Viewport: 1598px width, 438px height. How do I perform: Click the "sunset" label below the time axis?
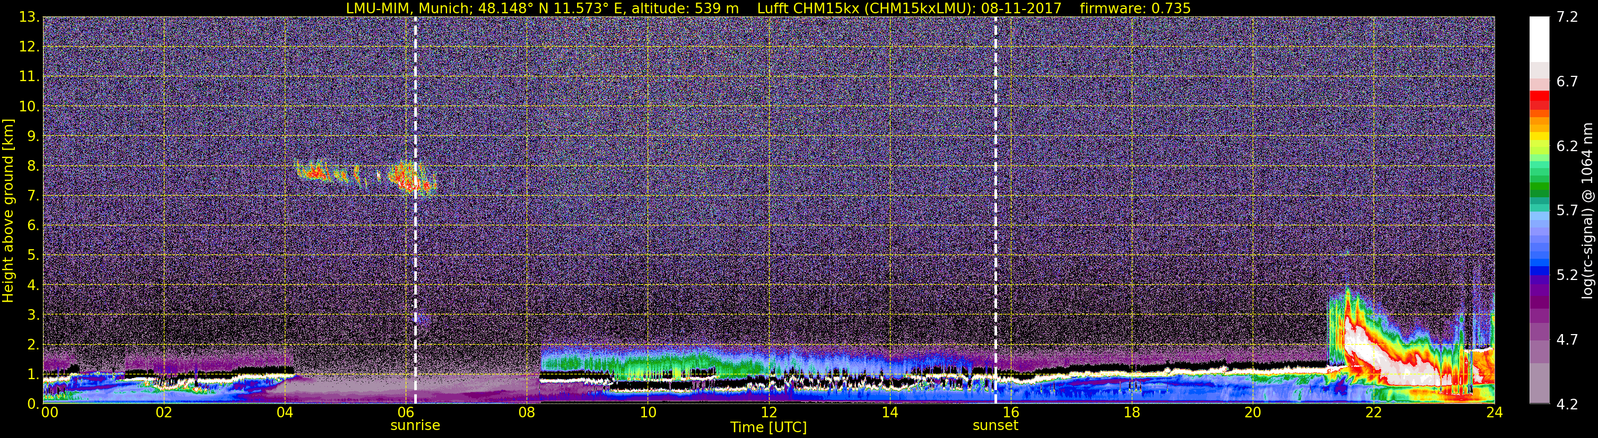point(995,426)
